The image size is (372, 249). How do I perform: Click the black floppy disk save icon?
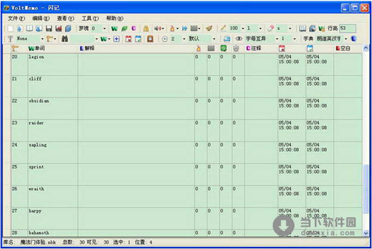[49, 28]
